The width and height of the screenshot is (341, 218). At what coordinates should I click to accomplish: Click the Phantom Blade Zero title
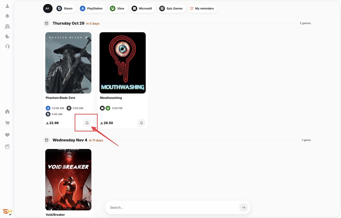(61, 98)
